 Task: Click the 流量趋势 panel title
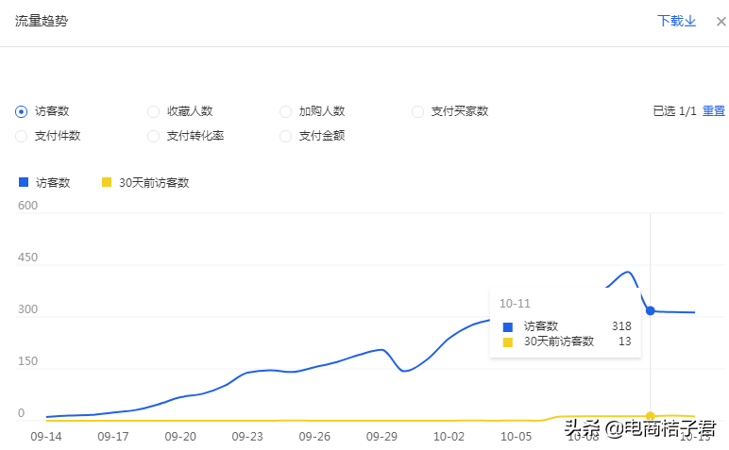coord(42,21)
